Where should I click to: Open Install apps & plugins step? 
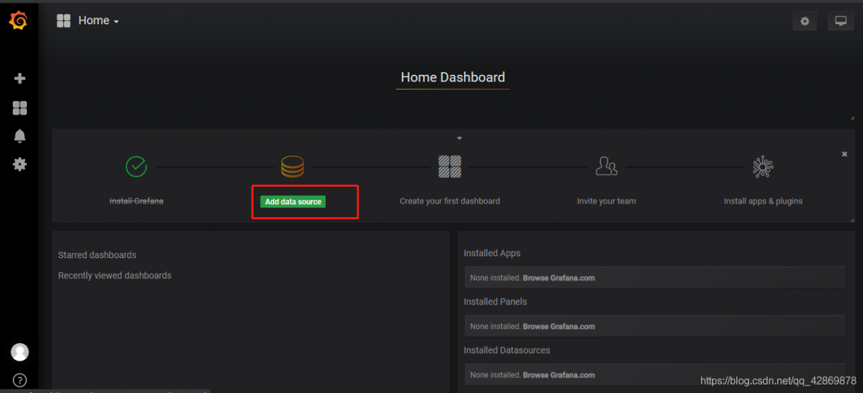(763, 201)
